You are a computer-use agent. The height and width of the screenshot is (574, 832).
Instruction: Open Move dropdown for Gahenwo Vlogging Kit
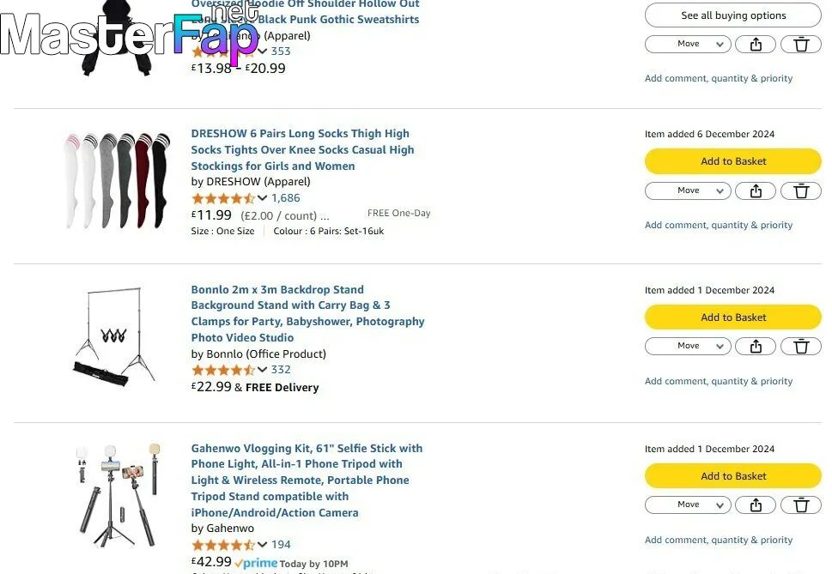click(688, 505)
